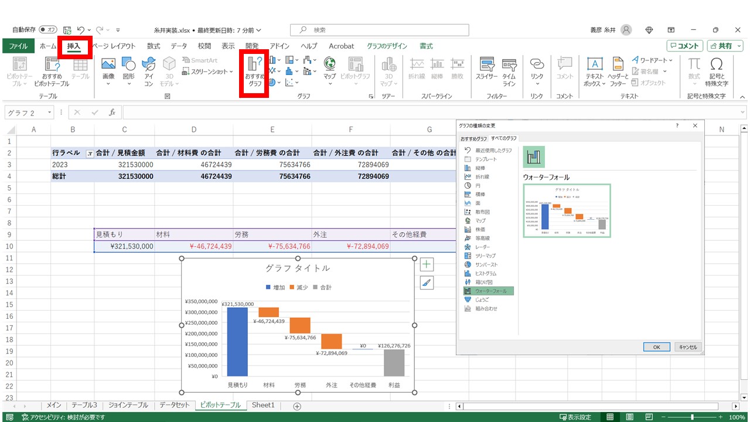Select cell C3 with value 321530000

[x=124, y=165]
